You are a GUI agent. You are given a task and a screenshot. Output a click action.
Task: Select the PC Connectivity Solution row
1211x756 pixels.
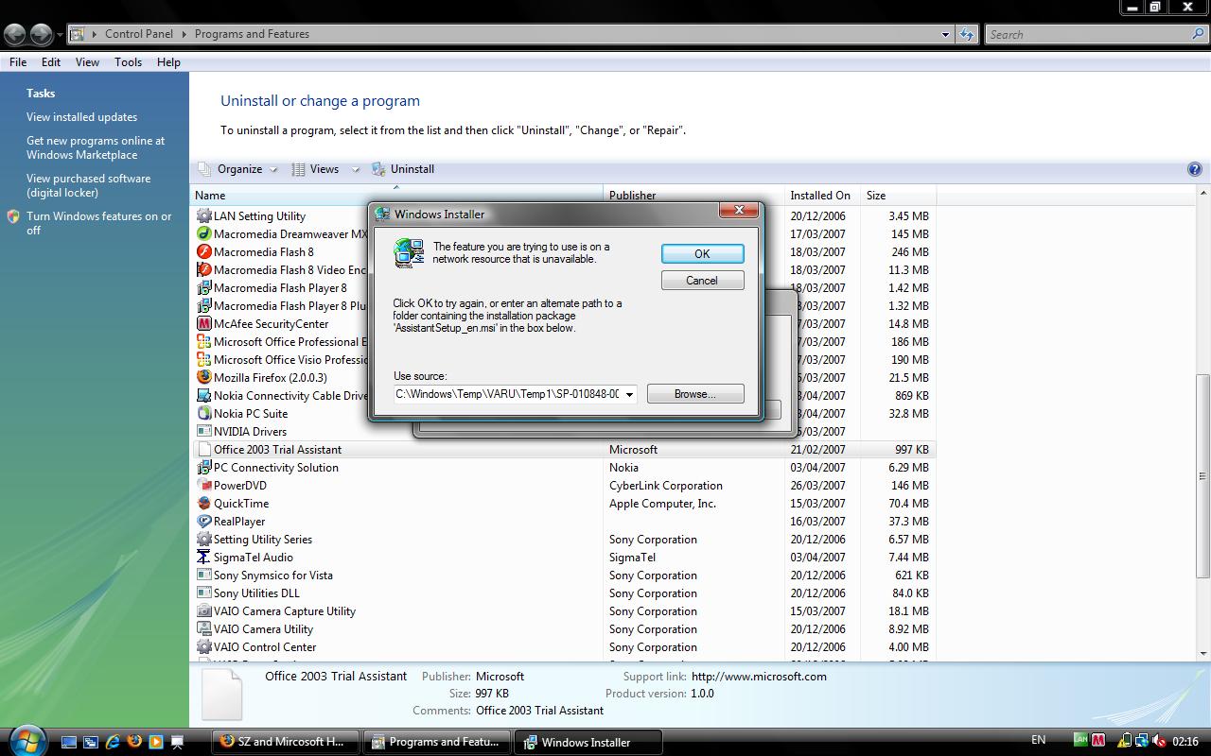click(564, 467)
